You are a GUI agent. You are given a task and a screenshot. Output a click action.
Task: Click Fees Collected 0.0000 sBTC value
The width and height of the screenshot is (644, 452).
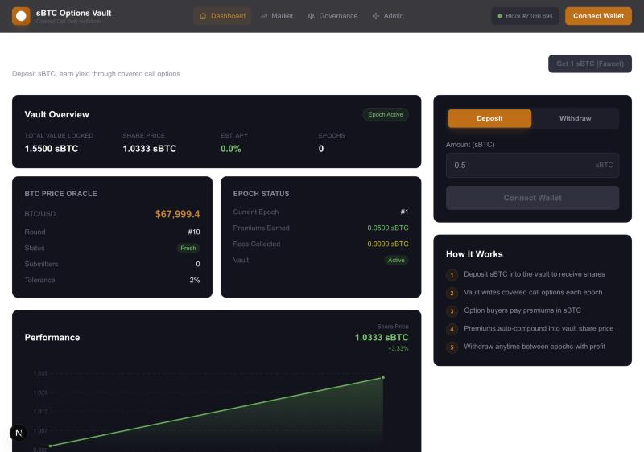pyautogui.click(x=388, y=244)
